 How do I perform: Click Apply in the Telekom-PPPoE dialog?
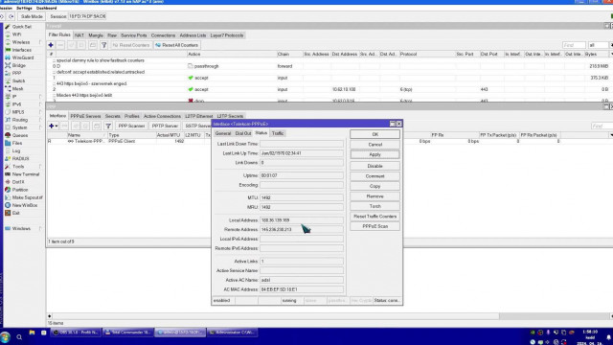click(x=375, y=154)
